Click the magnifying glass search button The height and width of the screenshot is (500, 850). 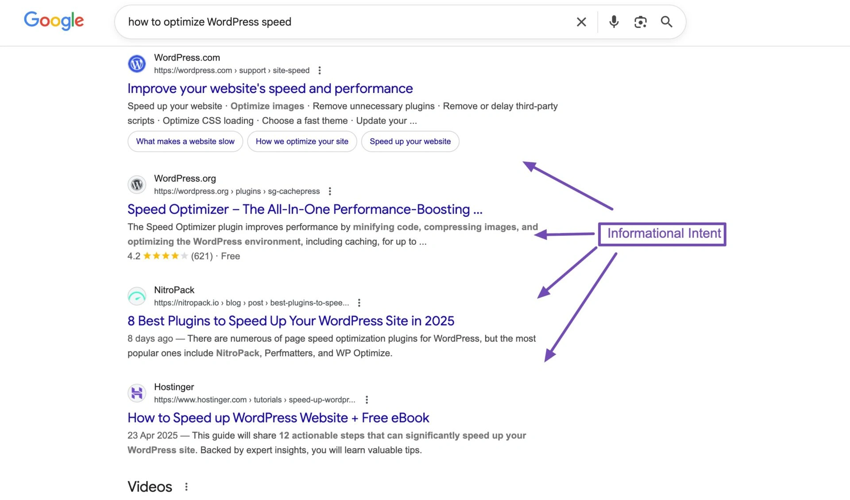[666, 22]
